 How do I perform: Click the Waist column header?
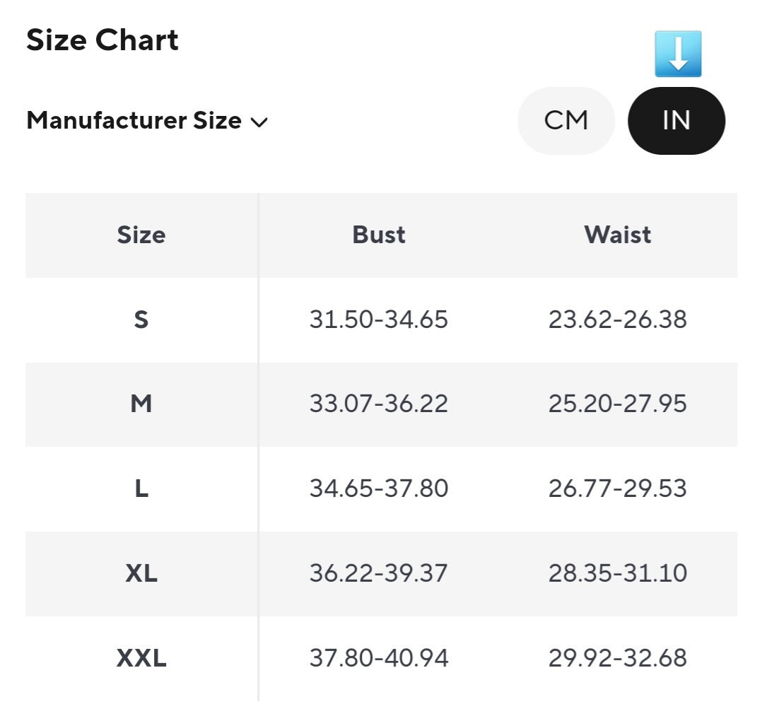(x=617, y=235)
